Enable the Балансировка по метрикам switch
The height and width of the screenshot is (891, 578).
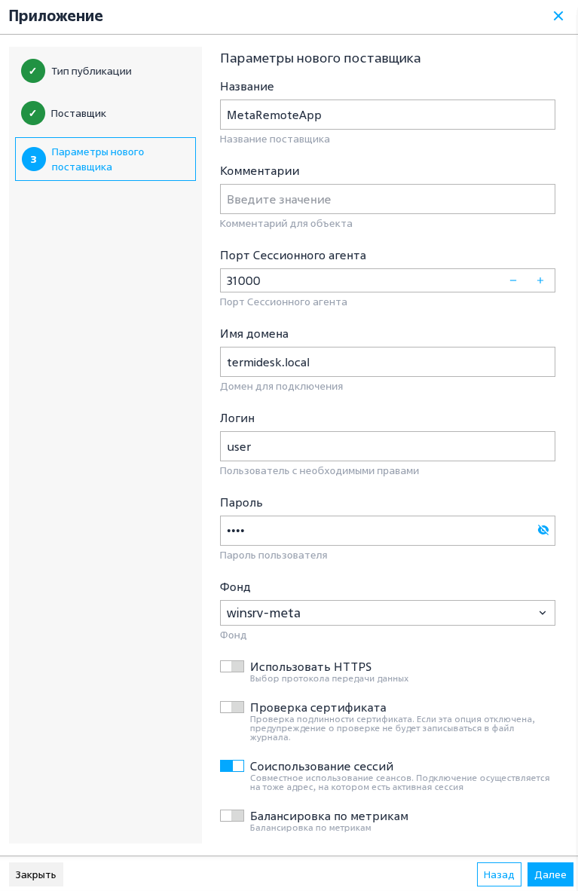(232, 816)
